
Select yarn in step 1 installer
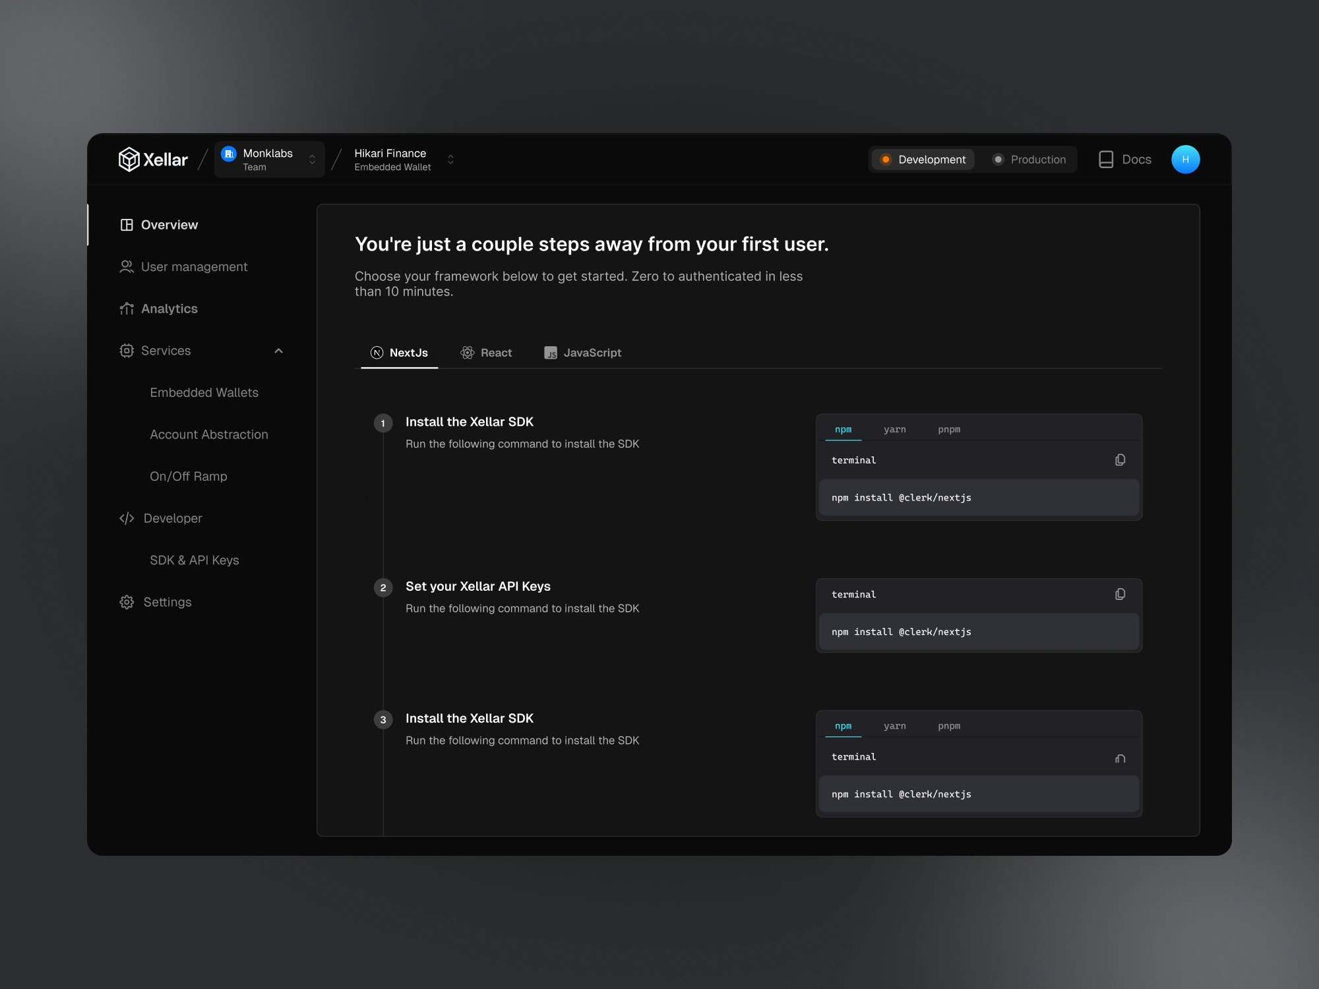coord(894,429)
